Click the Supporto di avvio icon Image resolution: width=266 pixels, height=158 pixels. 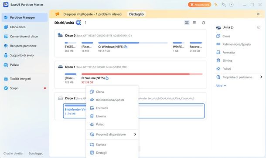click(6, 55)
